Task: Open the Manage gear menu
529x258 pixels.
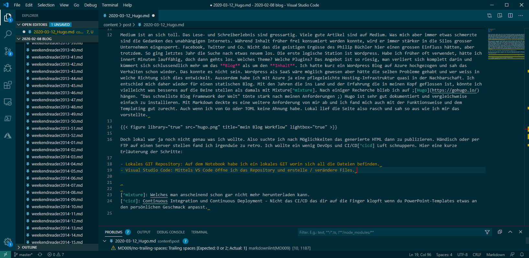Action: click(x=8, y=242)
